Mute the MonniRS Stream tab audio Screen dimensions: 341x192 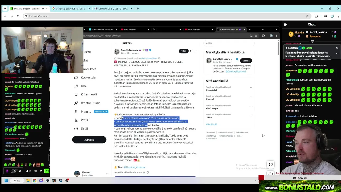pos(42,9)
